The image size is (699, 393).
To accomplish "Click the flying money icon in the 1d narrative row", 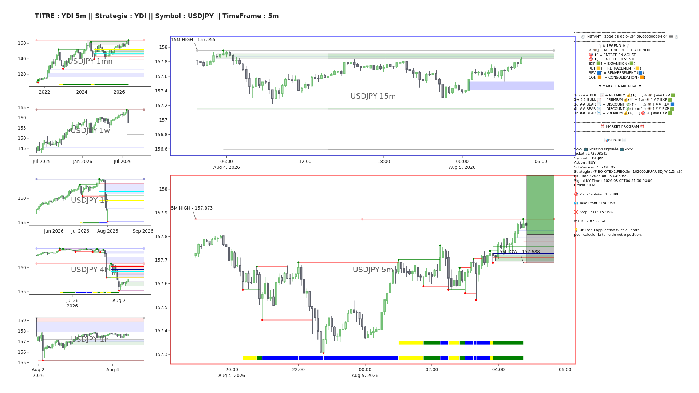I will tap(628, 104).
